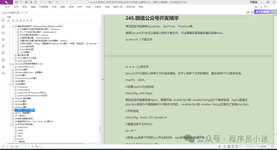The height and width of the screenshot is (150, 277).
Task: Select bookmark Android Auto
Action: pyautogui.click(x=23, y=127)
